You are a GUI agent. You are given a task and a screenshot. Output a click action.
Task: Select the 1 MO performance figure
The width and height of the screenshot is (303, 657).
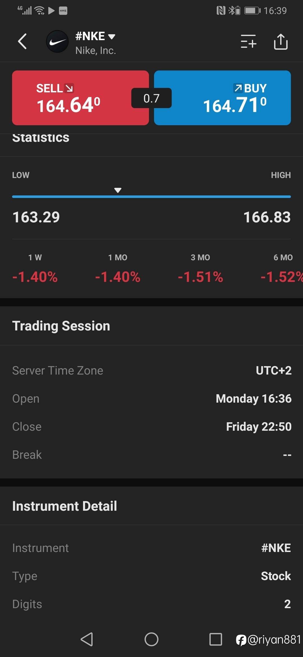coord(118,277)
